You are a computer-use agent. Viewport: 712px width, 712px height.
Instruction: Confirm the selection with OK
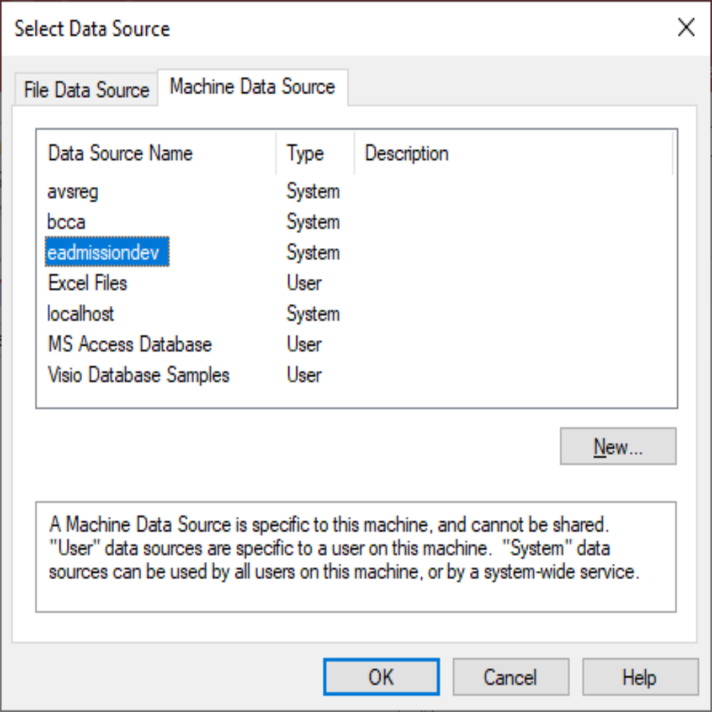tap(381, 677)
